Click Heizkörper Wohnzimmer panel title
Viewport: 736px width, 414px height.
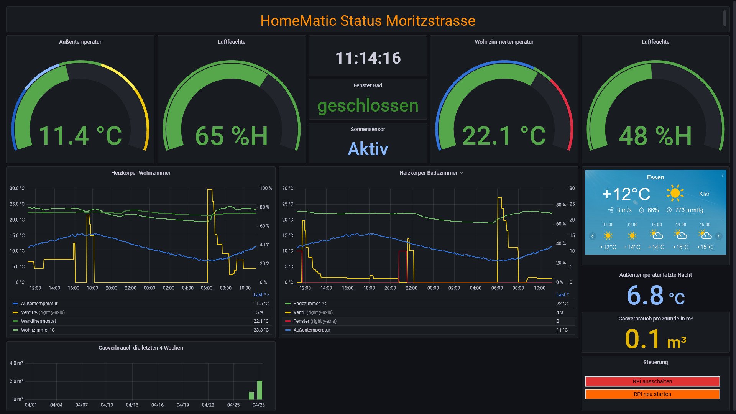[x=141, y=173]
